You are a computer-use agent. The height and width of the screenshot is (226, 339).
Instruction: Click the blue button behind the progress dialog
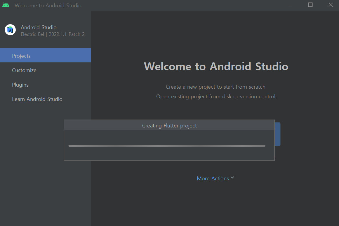[x=278, y=134]
